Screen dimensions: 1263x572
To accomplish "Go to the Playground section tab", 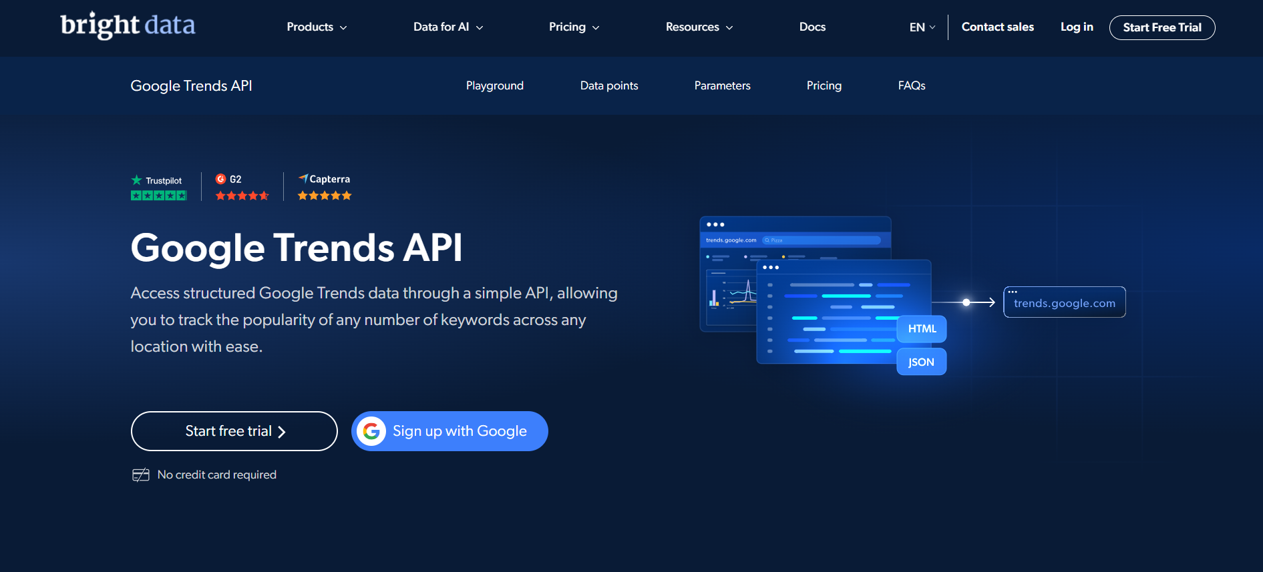I will tap(495, 85).
